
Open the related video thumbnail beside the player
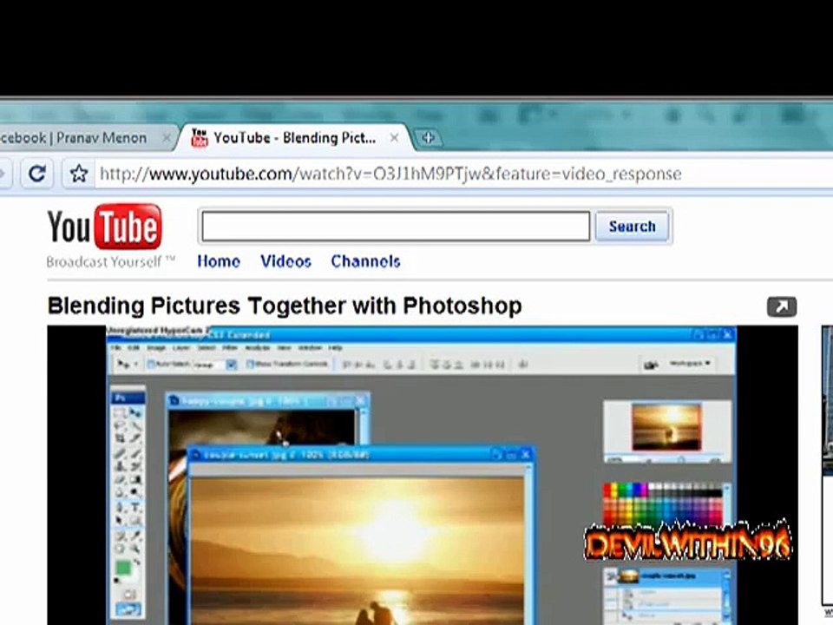[x=827, y=401]
